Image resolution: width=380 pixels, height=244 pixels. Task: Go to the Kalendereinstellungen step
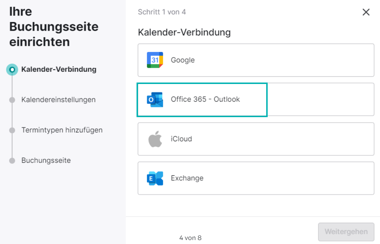[x=59, y=99]
